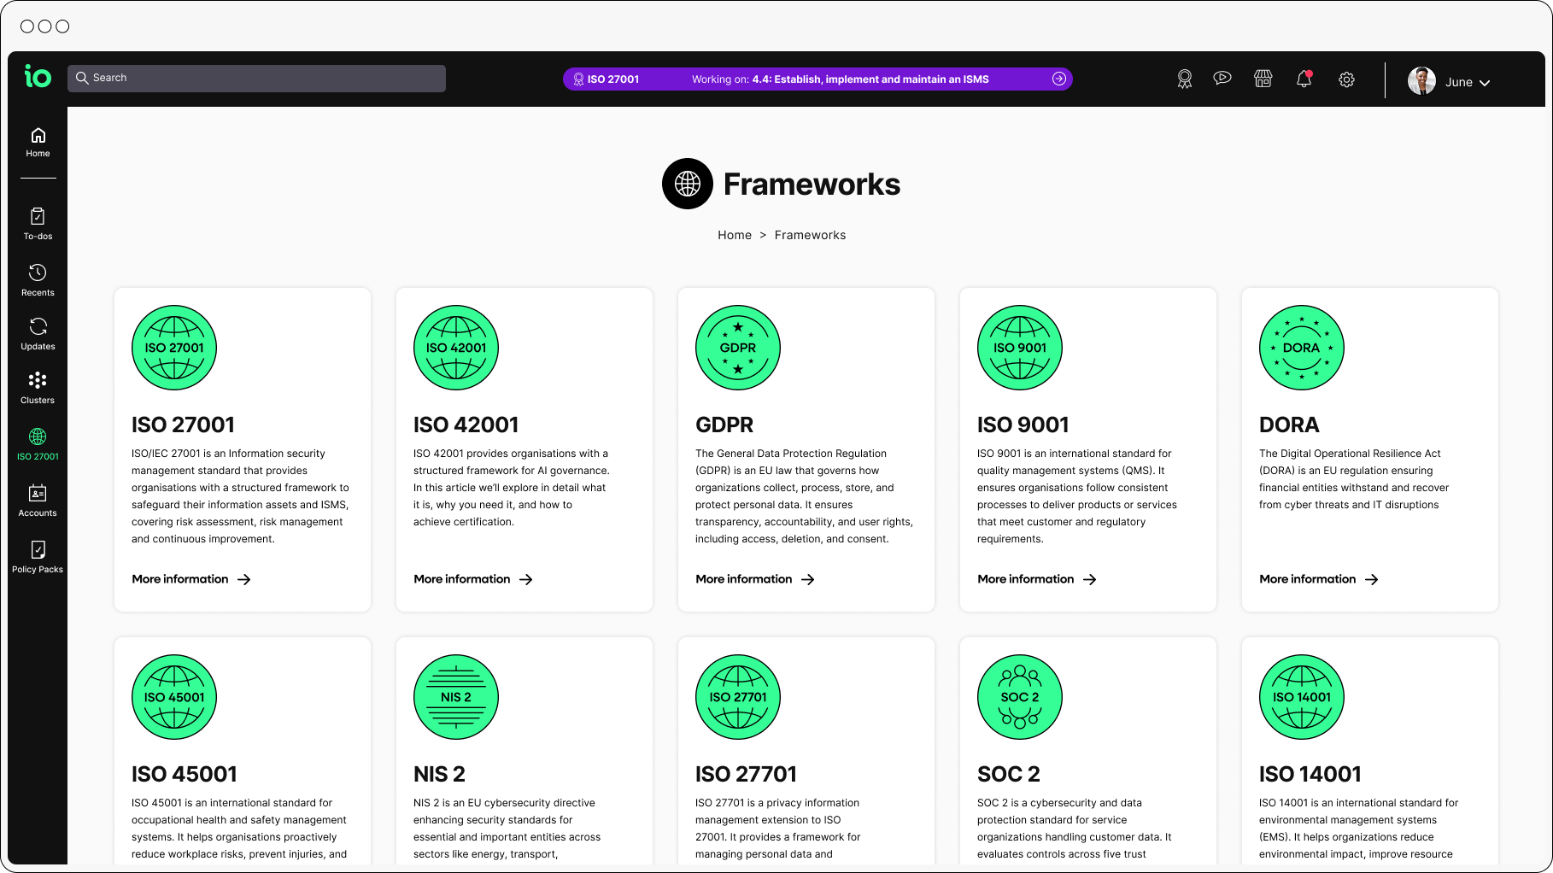
Task: Click the GDPR round badge
Action: 738,348
